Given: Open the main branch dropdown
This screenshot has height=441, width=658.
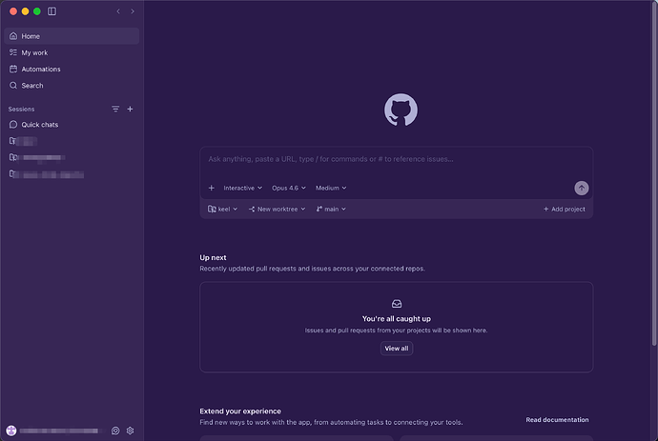Looking at the screenshot, I should (331, 209).
